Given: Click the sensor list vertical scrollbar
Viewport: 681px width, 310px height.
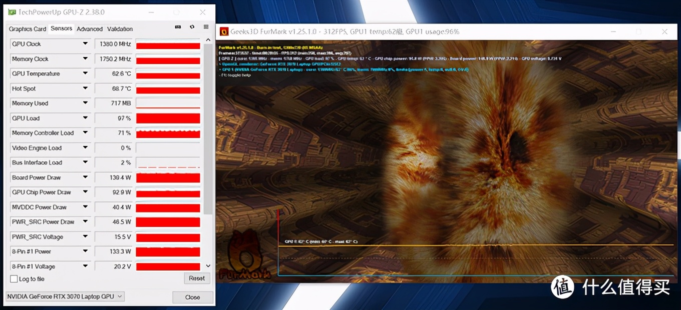Looking at the screenshot, I should point(208,130).
